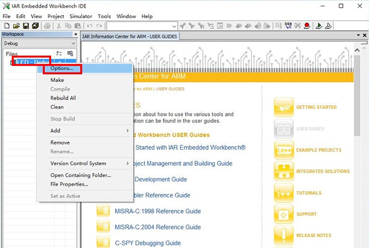Choose Rebuild All in the context menu
The image size is (369, 248).
tap(63, 98)
